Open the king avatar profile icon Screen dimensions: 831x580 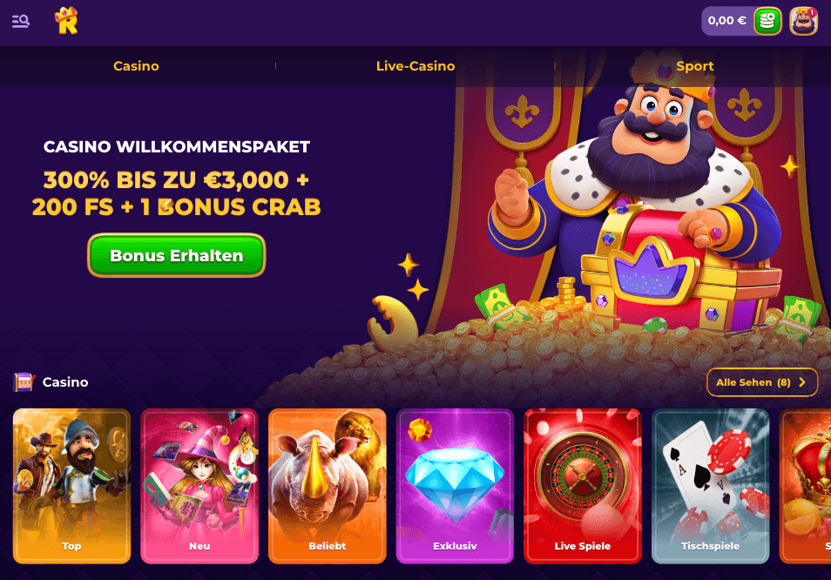pos(803,21)
